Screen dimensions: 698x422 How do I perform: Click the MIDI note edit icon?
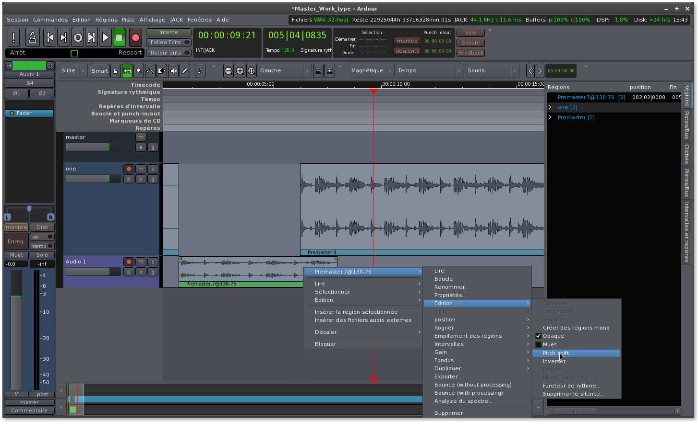tap(200, 71)
